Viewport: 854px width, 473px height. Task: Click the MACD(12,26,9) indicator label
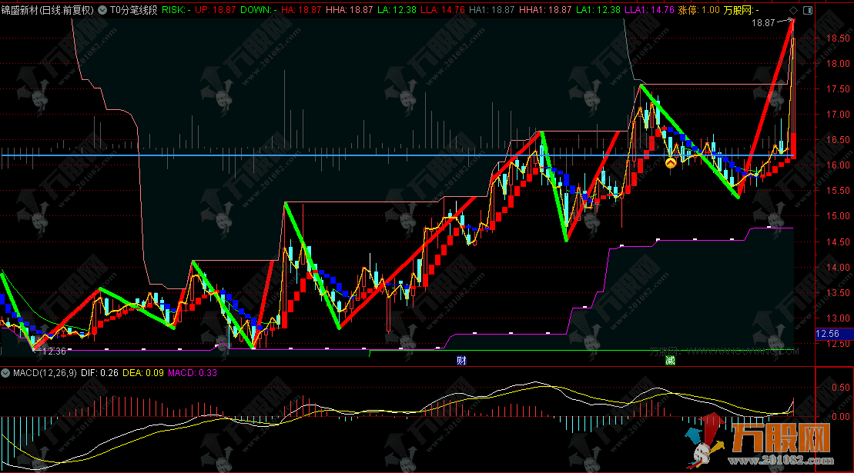point(44,374)
